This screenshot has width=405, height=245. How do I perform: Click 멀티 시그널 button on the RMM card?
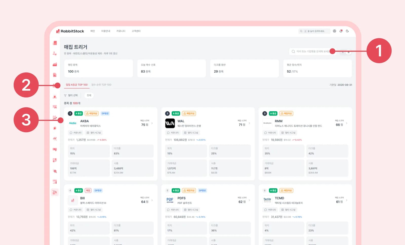tap(288, 133)
